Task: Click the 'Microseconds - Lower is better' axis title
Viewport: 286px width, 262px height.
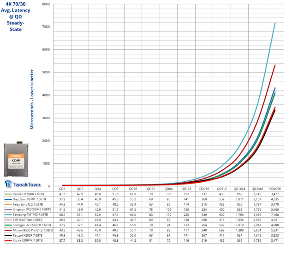Action: (32, 99)
